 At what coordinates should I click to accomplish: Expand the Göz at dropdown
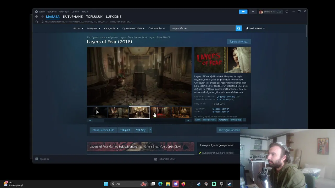pyautogui.click(x=78, y=28)
